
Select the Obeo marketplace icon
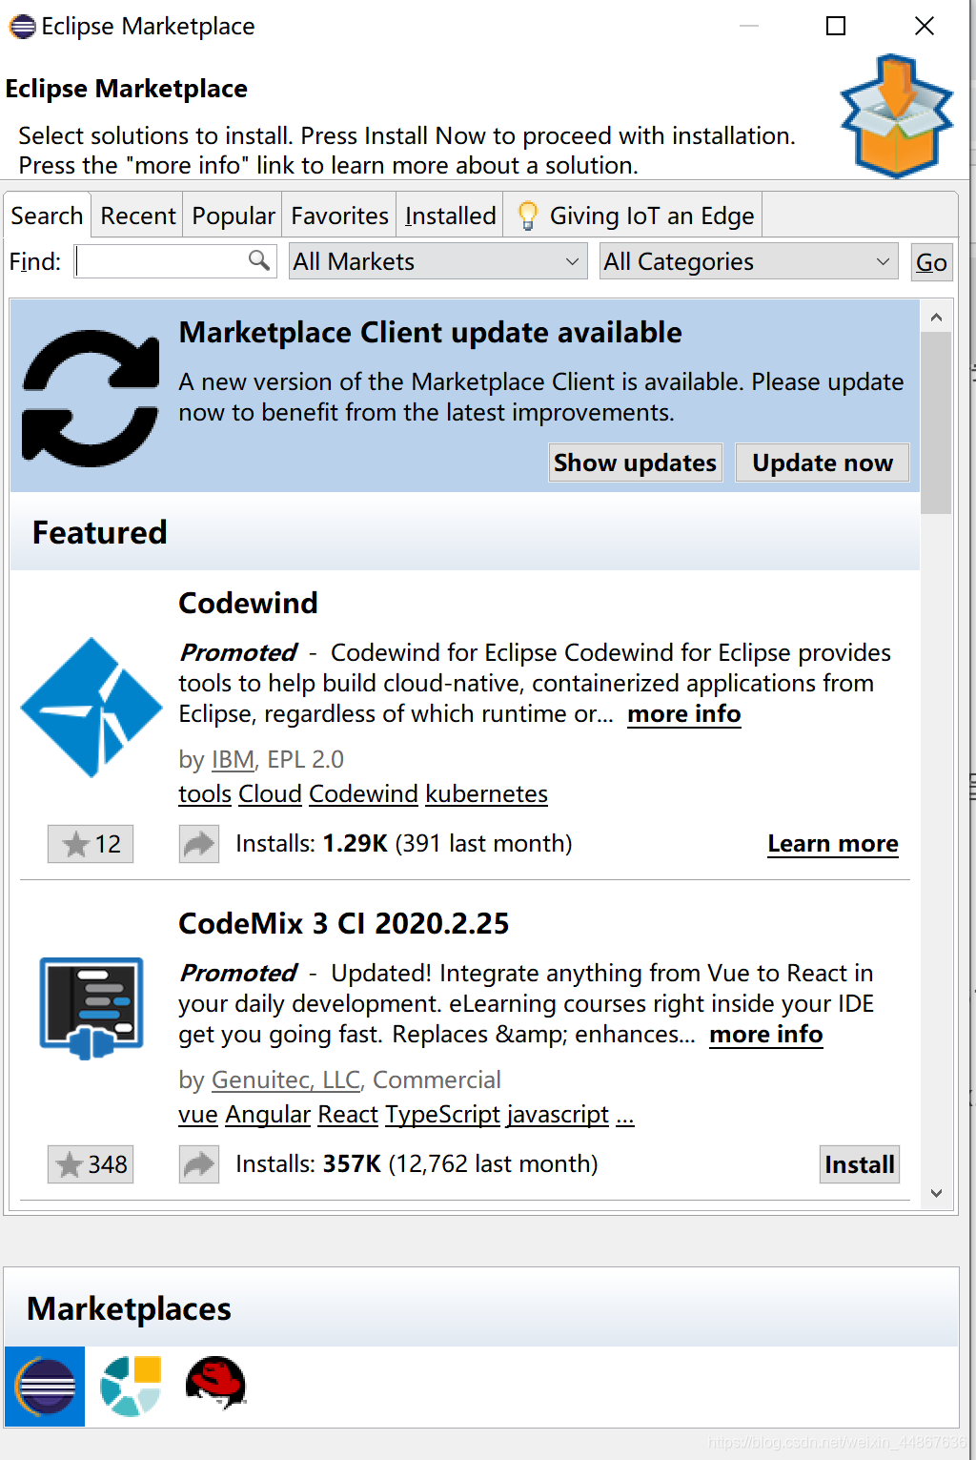click(131, 1387)
